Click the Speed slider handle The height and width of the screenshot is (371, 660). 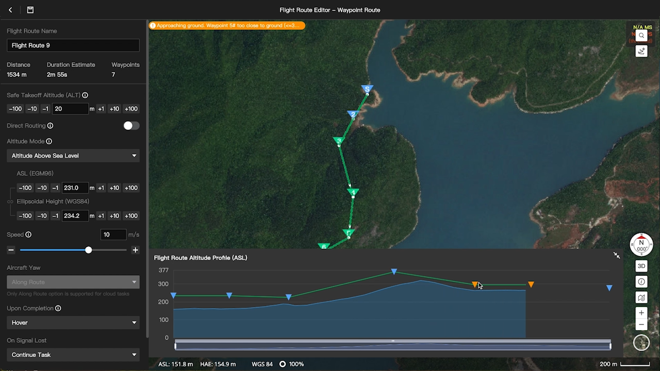(x=88, y=250)
